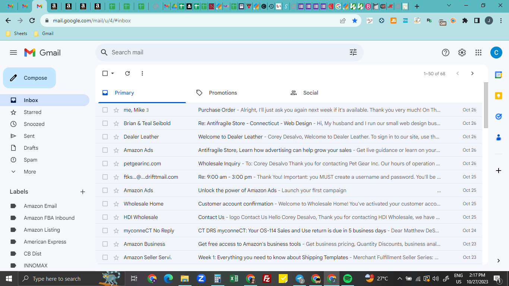Bookmark this tab using the star in address bar

click(355, 20)
